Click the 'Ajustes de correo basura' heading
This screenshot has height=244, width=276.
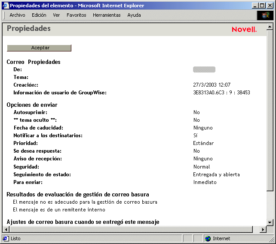pyautogui.click(x=83, y=222)
